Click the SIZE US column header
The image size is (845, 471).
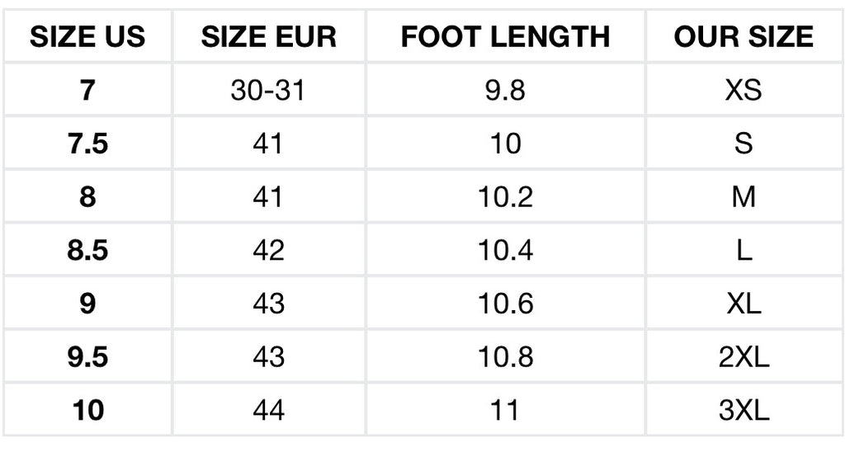click(x=87, y=36)
